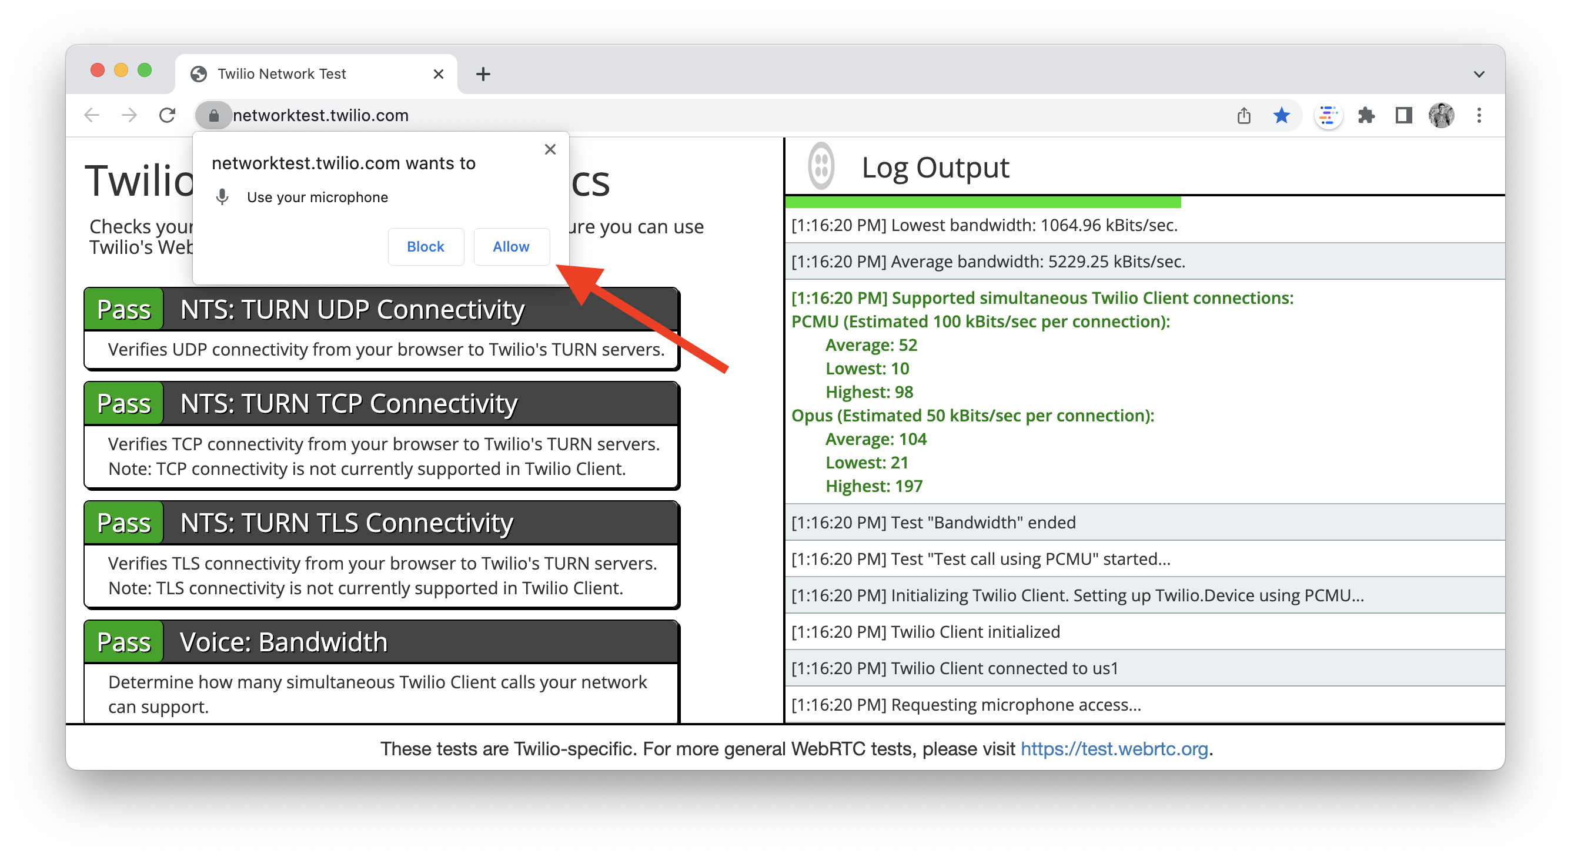Click the Chrome profile avatar
Image resolution: width=1571 pixels, height=857 pixels.
pos(1440,115)
